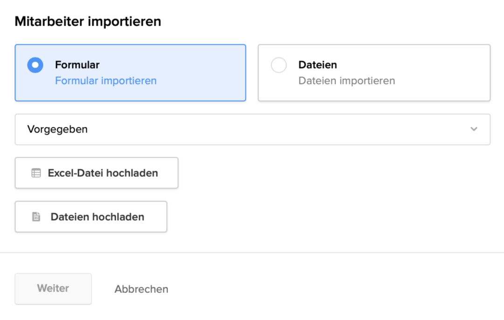Click the gray 'Dateien importieren' subtitle
The image size is (504, 320).
point(346,81)
